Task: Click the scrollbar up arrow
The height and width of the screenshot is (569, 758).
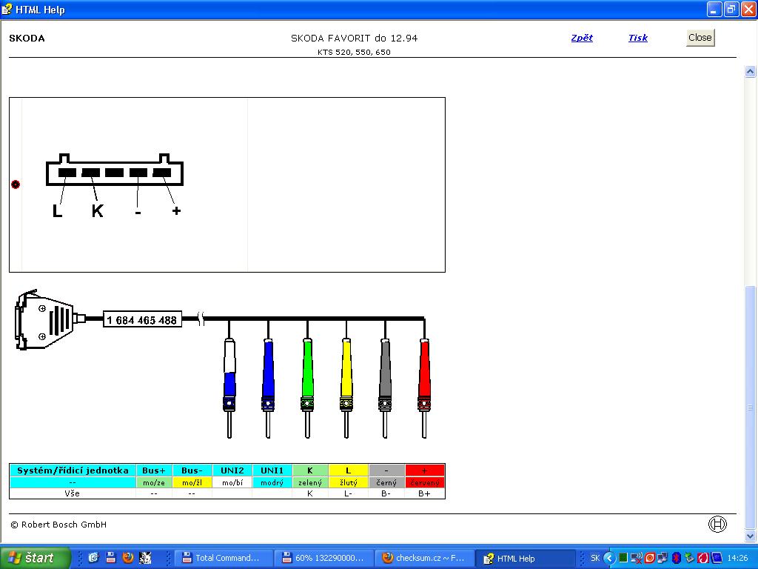Action: tap(750, 72)
